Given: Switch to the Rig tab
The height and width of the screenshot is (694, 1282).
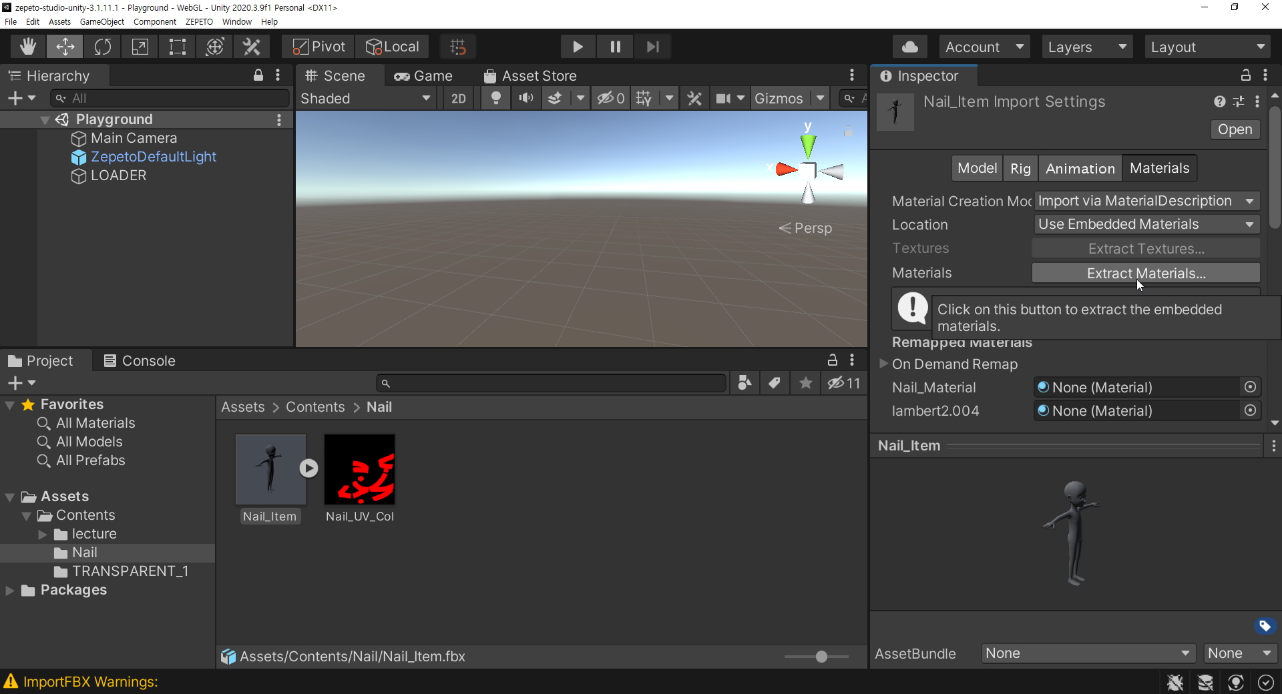Looking at the screenshot, I should (1020, 168).
